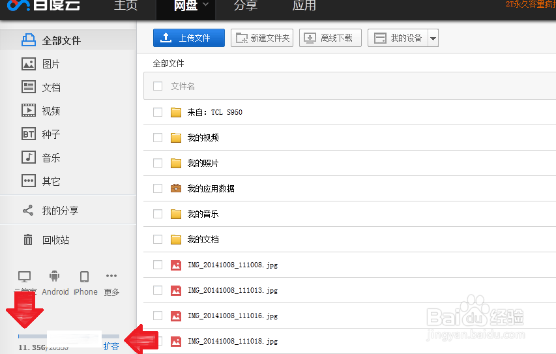This screenshot has height=354, width=556.
Task: Click folder icon of 我的文档
Action: [176, 239]
